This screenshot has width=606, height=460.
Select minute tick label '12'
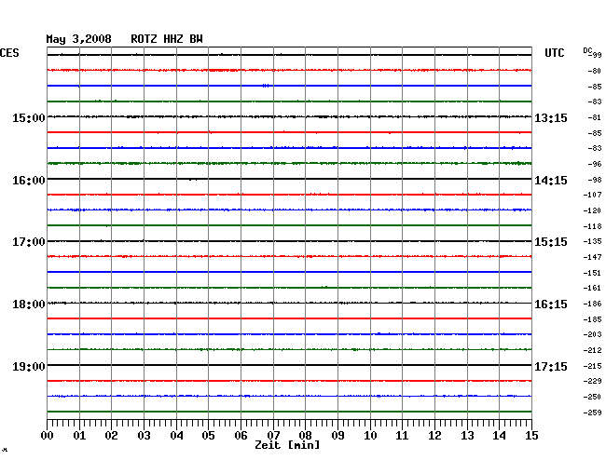click(434, 436)
